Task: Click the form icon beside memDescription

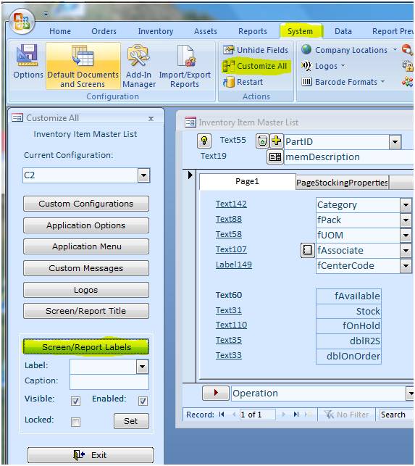Action: pyautogui.click(x=275, y=157)
